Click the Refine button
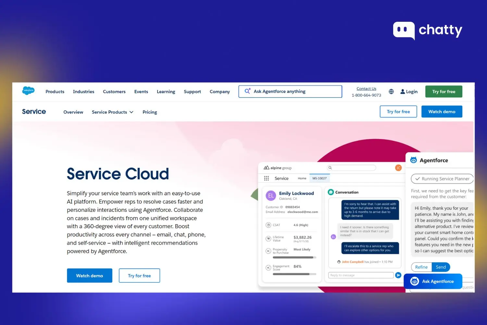Image resolution: width=487 pixels, height=325 pixels. click(421, 267)
